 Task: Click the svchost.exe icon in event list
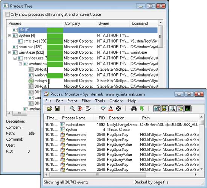[x=62, y=124]
